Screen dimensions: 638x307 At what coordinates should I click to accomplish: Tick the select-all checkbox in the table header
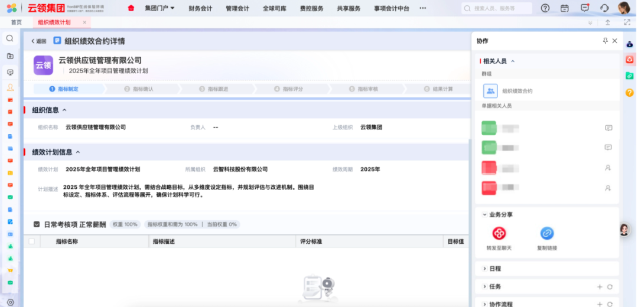click(32, 241)
